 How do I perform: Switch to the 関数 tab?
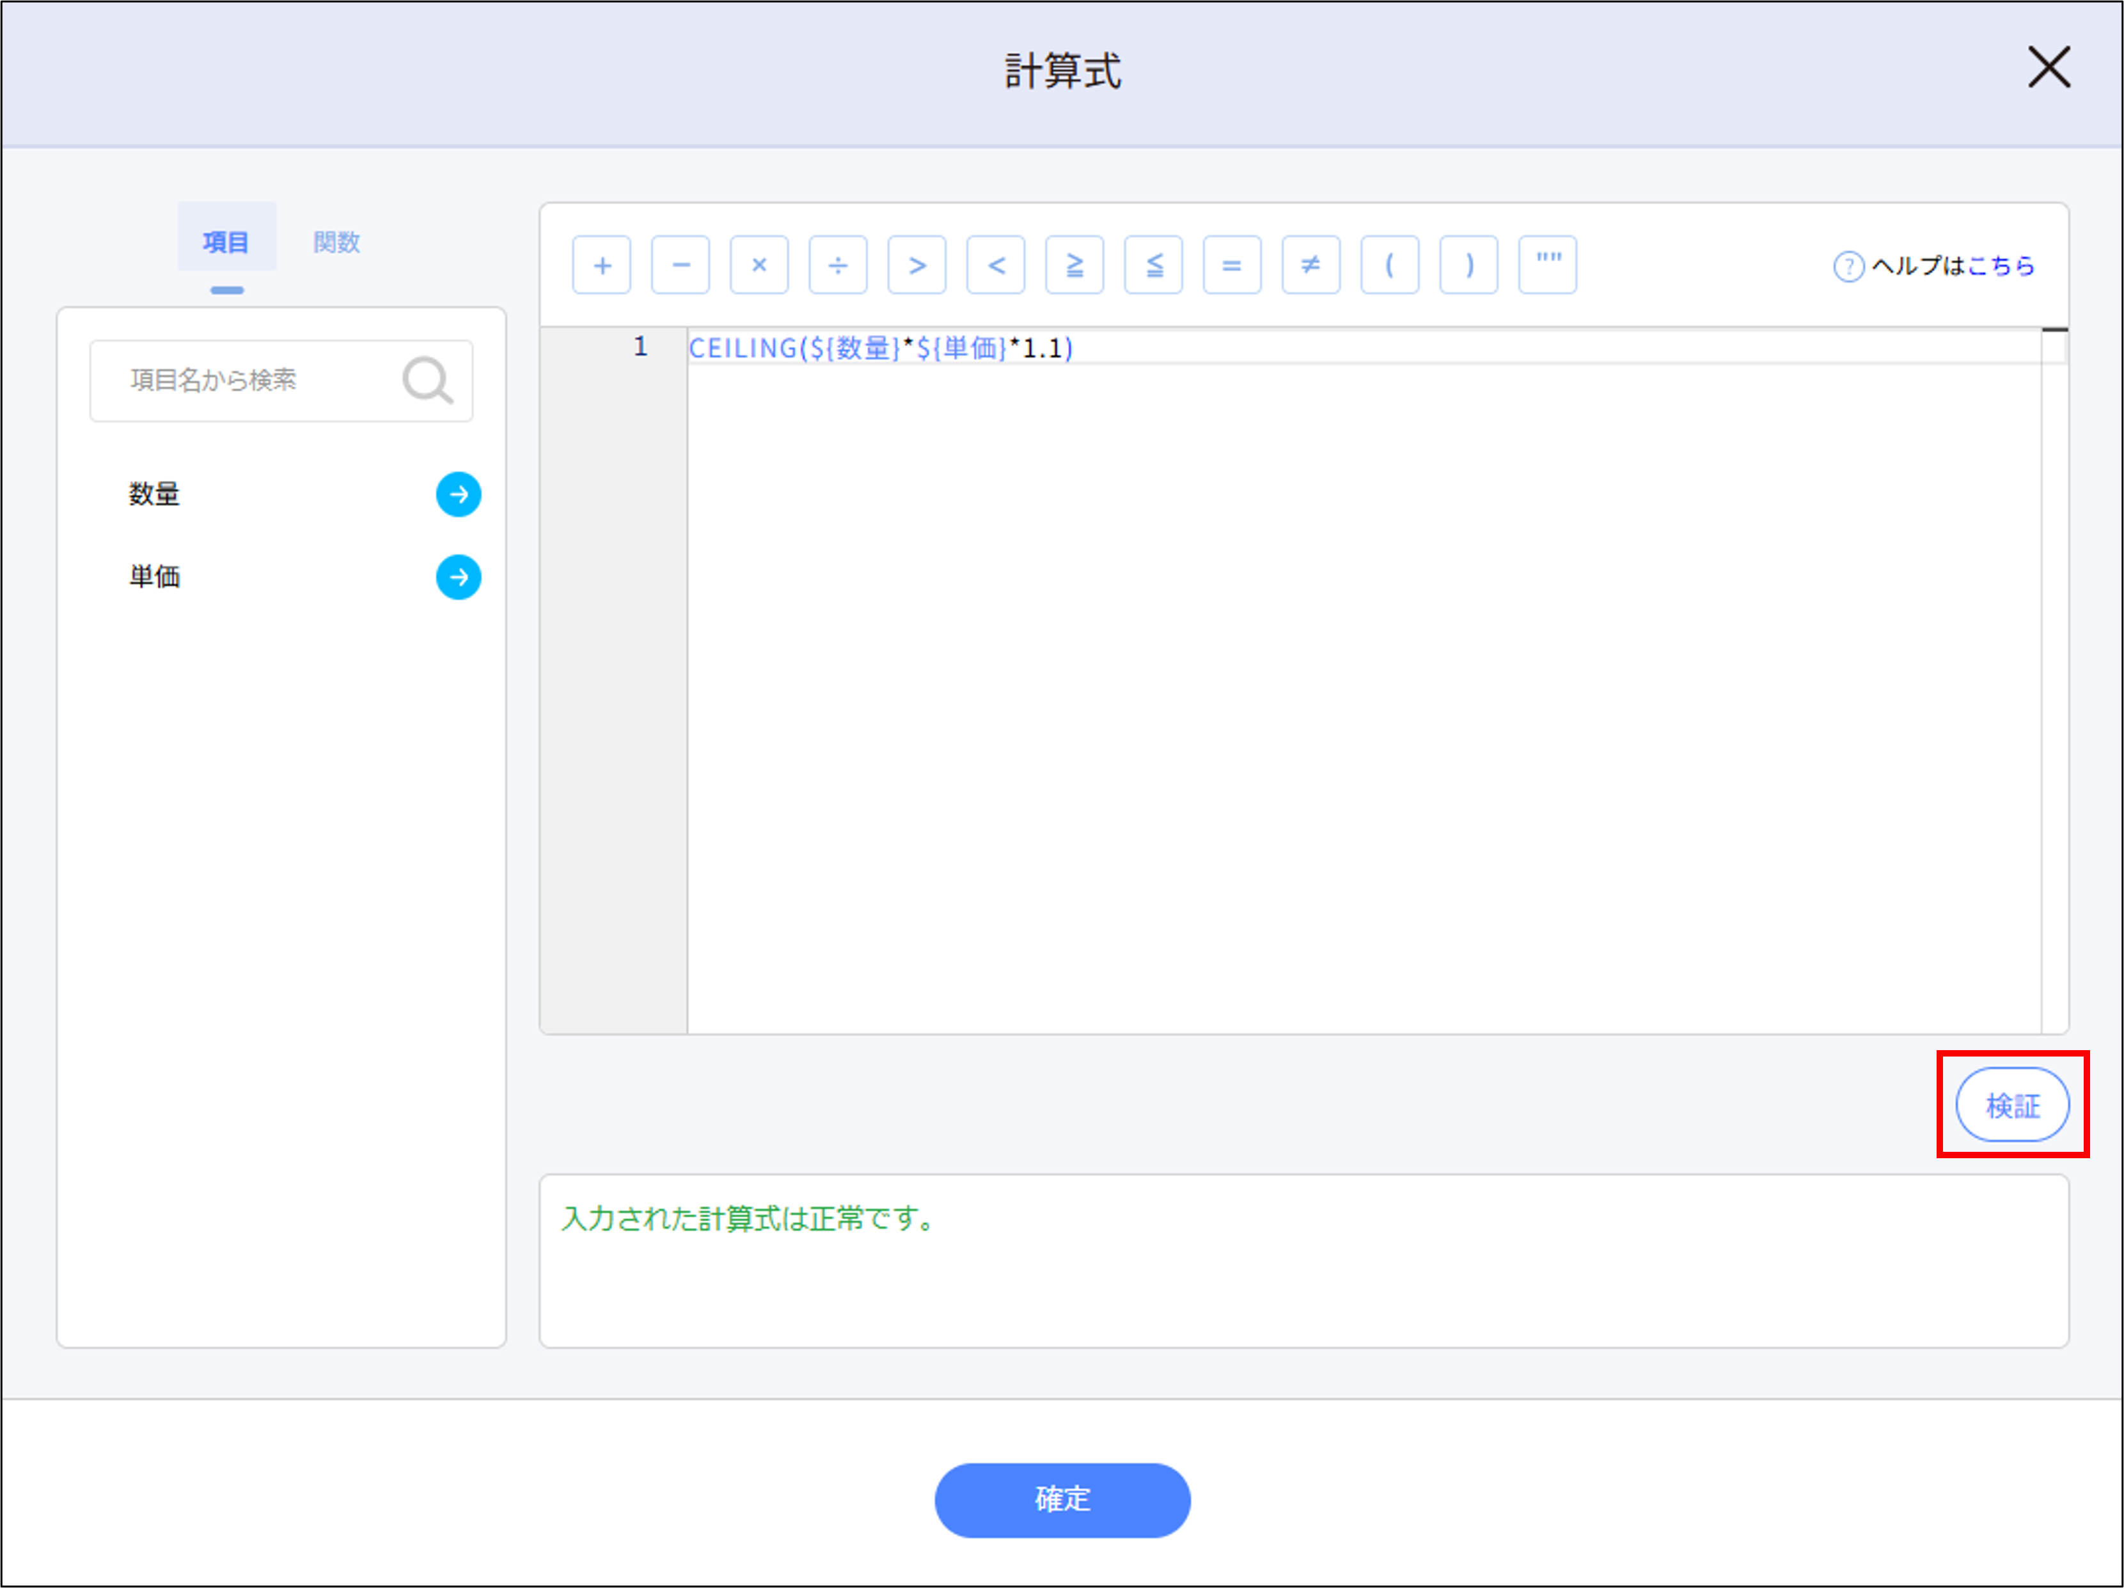tap(336, 242)
